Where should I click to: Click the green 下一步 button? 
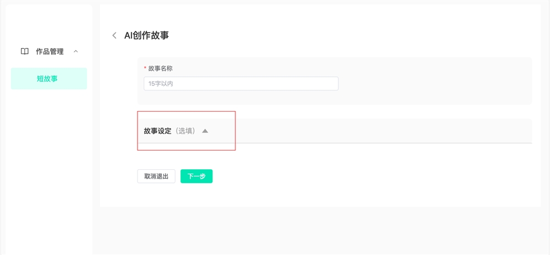point(196,176)
